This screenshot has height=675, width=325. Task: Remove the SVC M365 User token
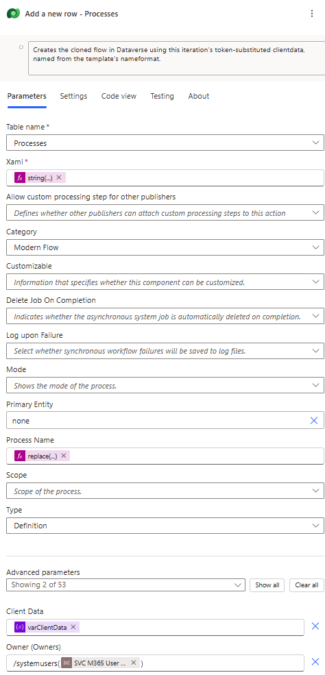click(134, 663)
